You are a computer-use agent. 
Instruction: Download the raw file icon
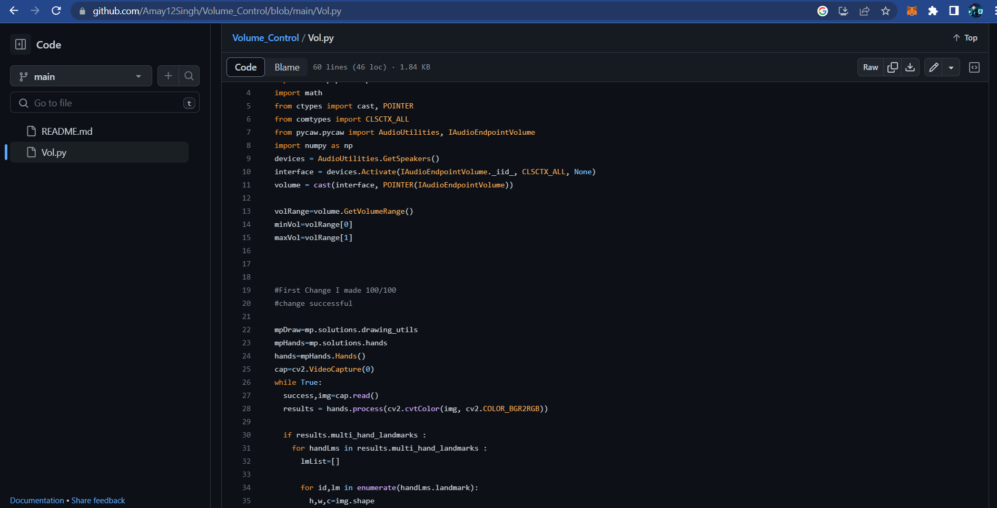coord(910,67)
